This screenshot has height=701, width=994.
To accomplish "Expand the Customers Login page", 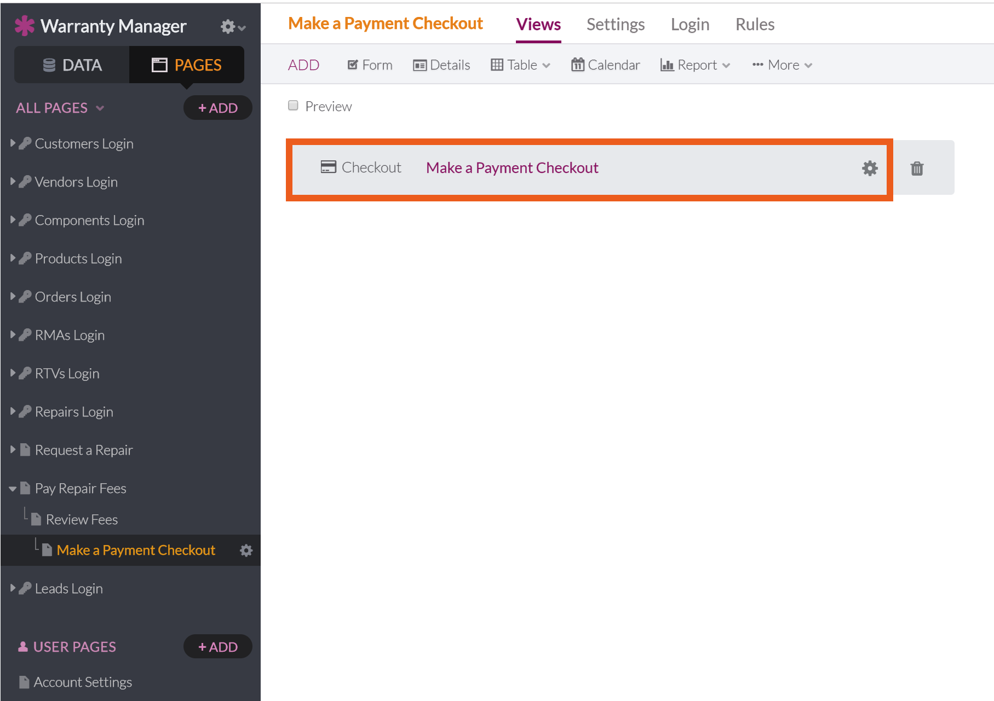I will click(x=13, y=143).
